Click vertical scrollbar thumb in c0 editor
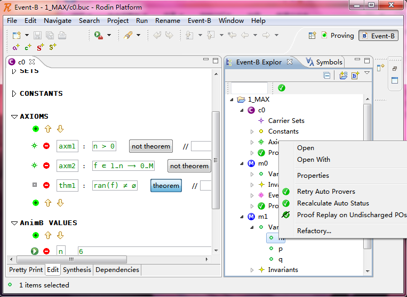 coord(216,160)
